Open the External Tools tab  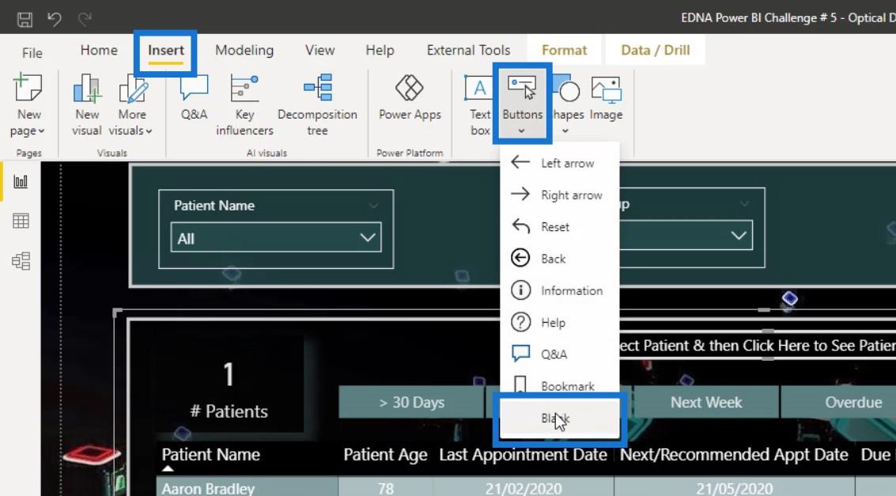click(x=468, y=51)
